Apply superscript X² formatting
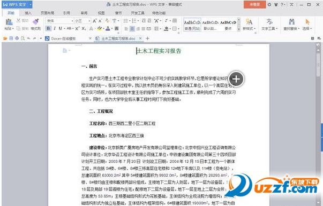 [x=77, y=28]
